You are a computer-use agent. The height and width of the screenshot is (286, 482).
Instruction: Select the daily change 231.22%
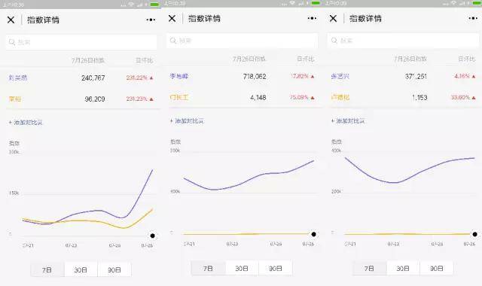tap(137, 78)
